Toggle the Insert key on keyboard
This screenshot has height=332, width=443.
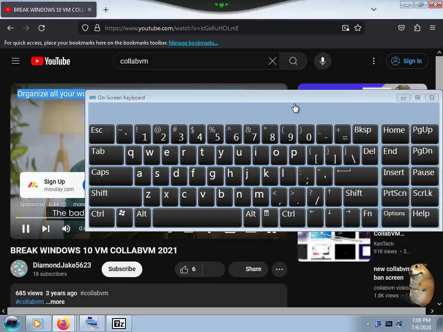(395, 176)
